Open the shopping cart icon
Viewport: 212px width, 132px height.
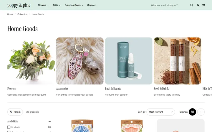pyautogui.click(x=203, y=5)
